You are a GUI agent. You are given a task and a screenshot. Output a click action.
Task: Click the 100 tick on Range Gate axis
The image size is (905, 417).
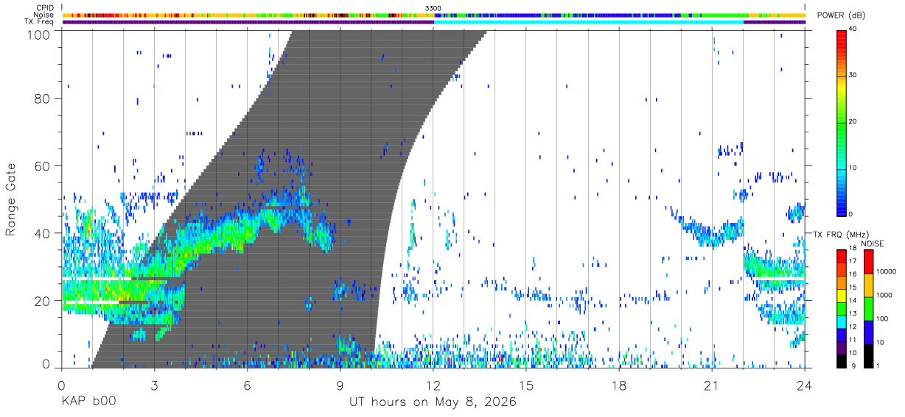click(39, 34)
